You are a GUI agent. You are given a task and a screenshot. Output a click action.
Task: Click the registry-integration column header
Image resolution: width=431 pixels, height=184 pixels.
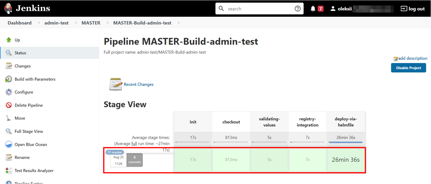308,122
